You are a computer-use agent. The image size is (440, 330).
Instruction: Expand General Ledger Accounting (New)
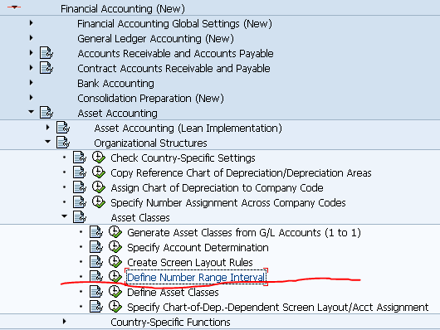(x=32, y=38)
